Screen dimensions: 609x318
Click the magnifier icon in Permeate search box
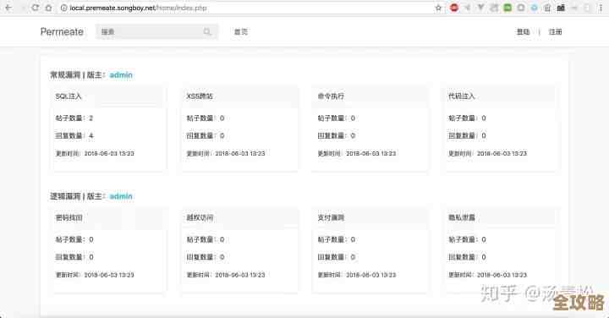[x=207, y=32]
